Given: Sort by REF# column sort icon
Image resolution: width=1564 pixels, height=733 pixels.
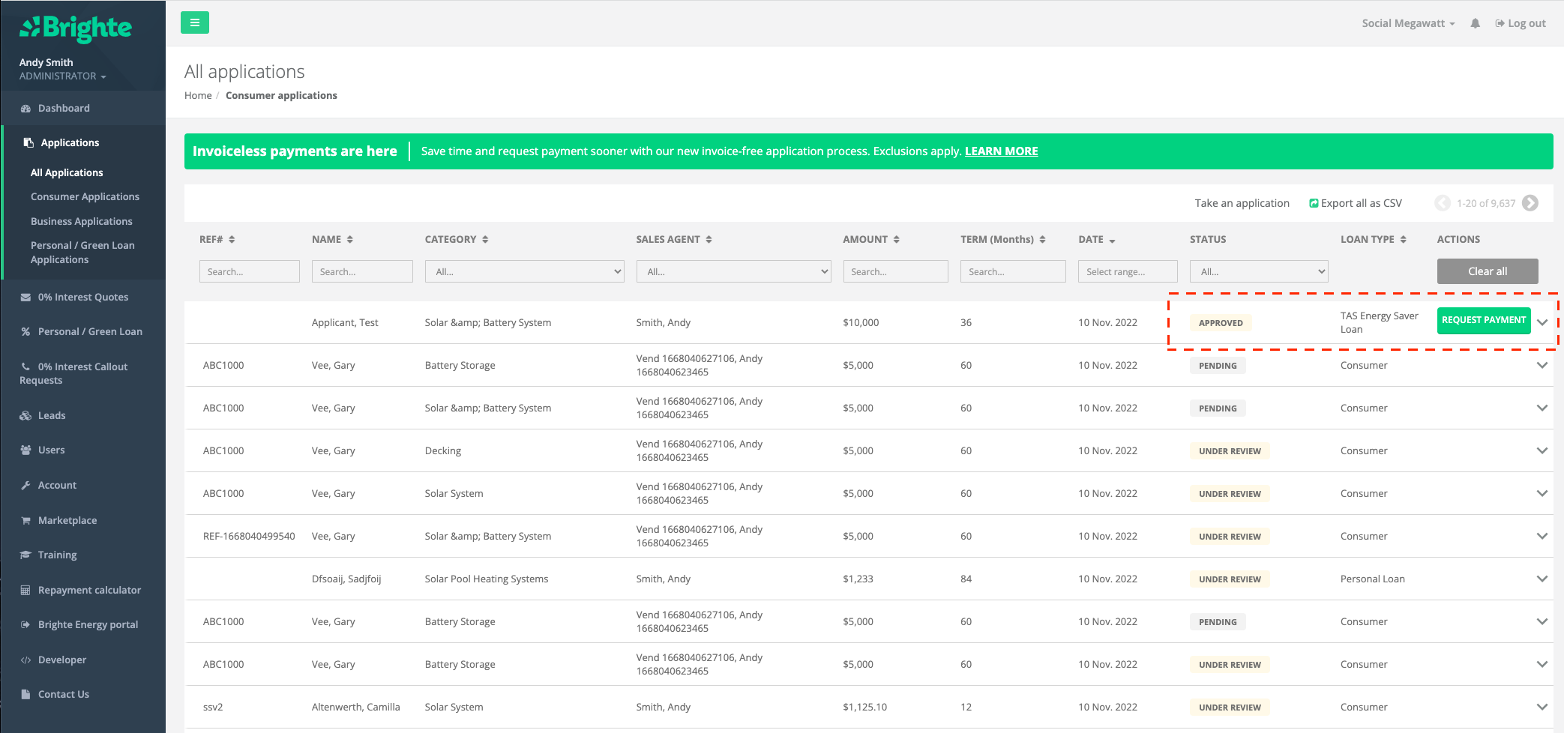Looking at the screenshot, I should click(x=232, y=240).
